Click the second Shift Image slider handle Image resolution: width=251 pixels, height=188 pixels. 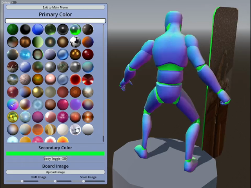pyautogui.click(x=55, y=181)
